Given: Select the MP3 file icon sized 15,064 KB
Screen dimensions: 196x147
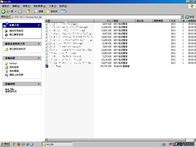Looking at the screenshot, I should pos(47,53).
